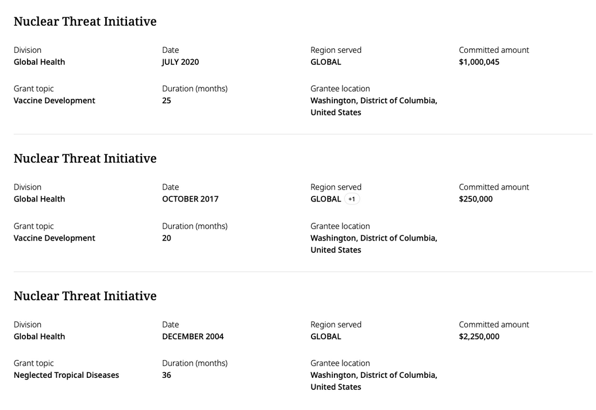
Task: Select the JULY 2020 date value
Action: pyautogui.click(x=180, y=62)
